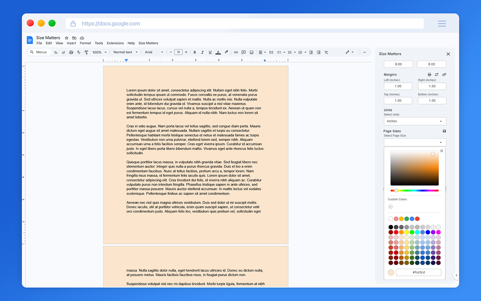Open the Extensions menu

[x=115, y=43]
